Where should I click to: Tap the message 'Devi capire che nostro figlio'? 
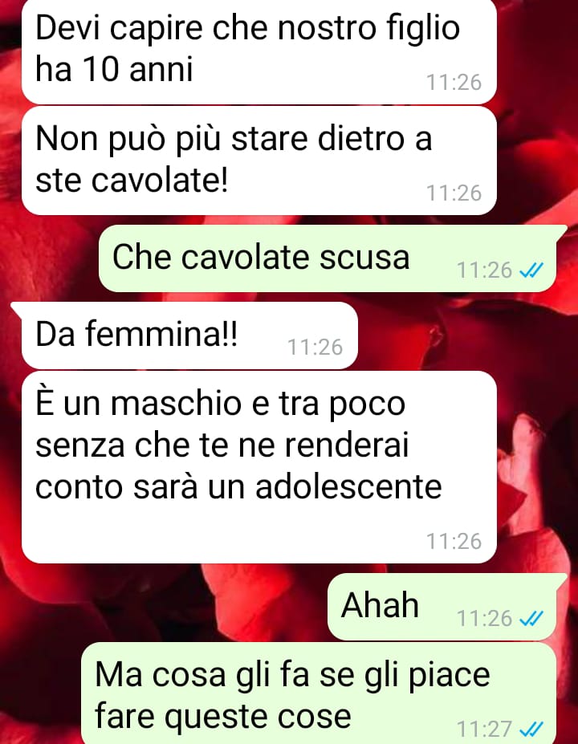(x=259, y=51)
